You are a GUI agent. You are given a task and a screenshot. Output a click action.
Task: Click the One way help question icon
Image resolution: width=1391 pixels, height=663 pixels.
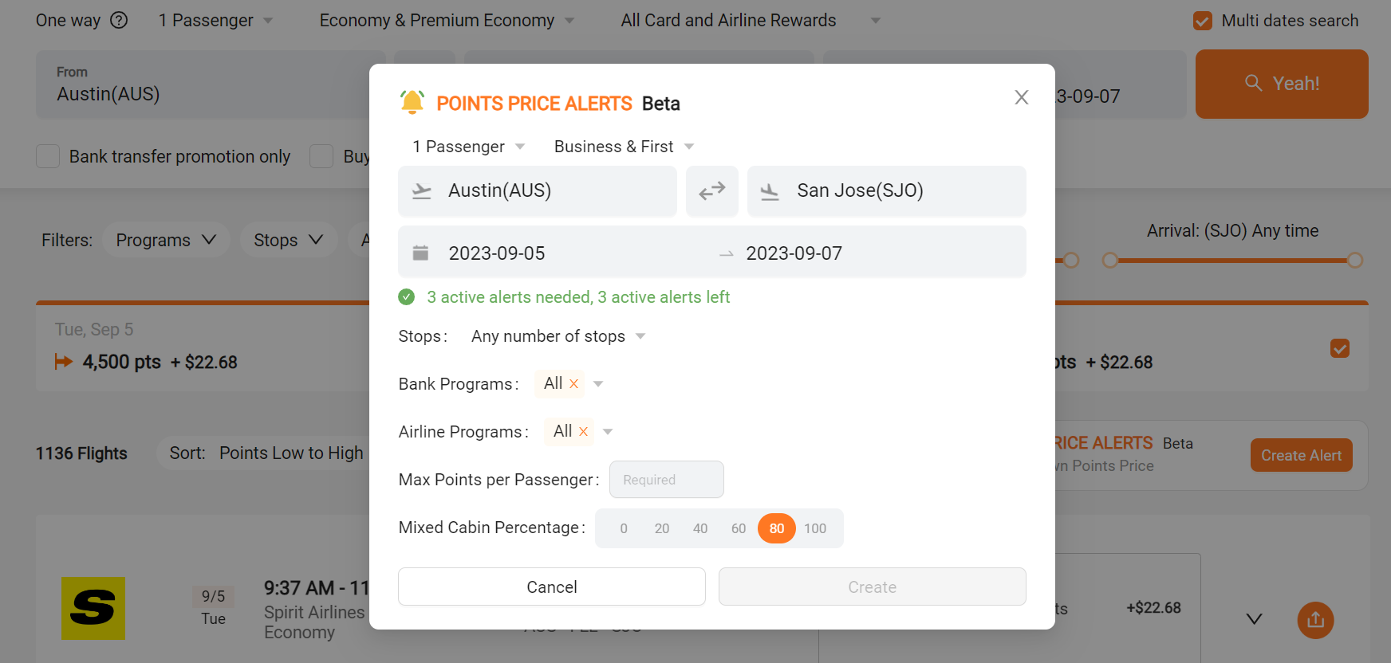(119, 21)
